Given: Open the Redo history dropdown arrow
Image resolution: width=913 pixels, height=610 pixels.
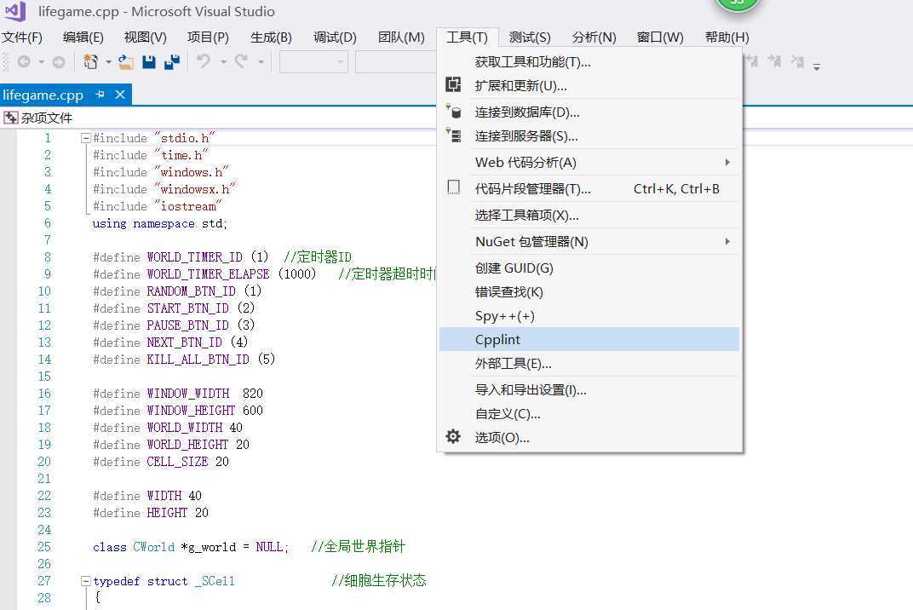Looking at the screenshot, I should coord(261,61).
